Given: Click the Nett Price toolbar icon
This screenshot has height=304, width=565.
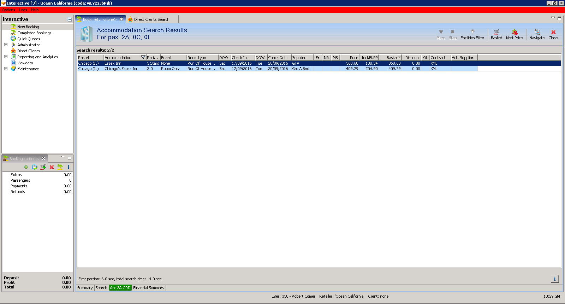Looking at the screenshot, I should [514, 34].
